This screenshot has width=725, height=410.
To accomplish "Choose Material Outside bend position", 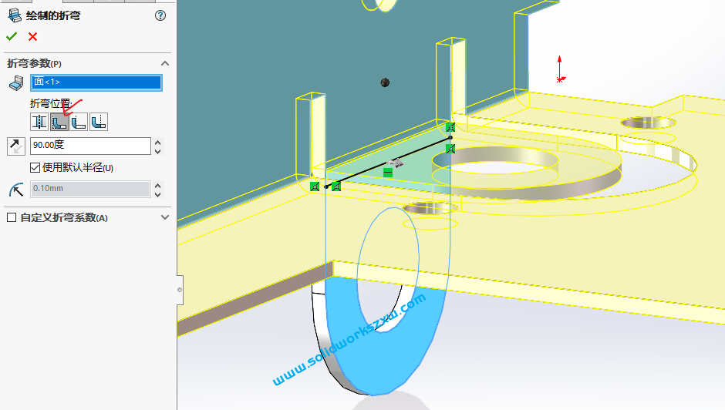I will pos(79,122).
